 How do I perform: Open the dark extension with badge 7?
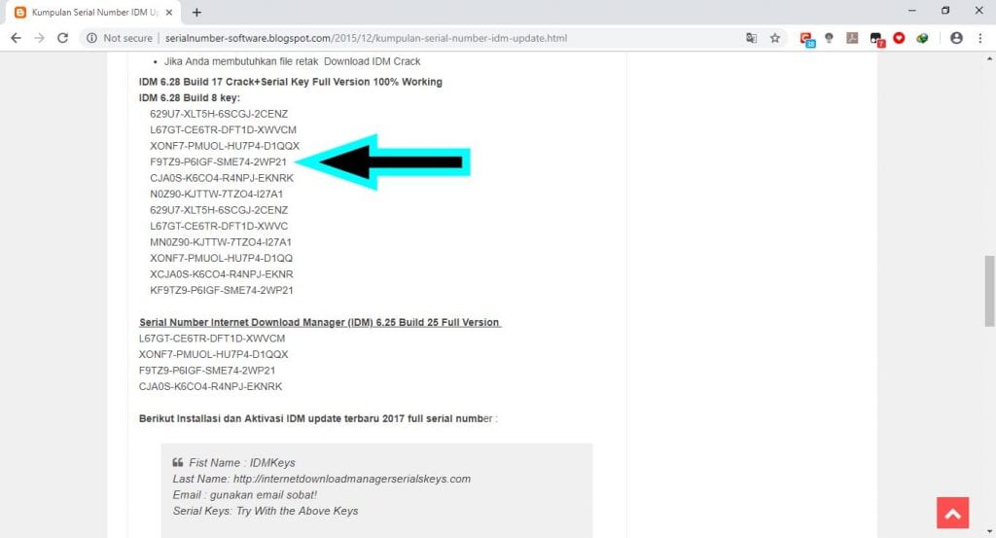coord(876,39)
